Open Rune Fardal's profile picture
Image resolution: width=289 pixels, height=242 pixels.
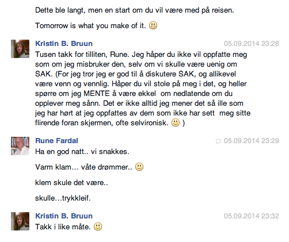[20, 146]
